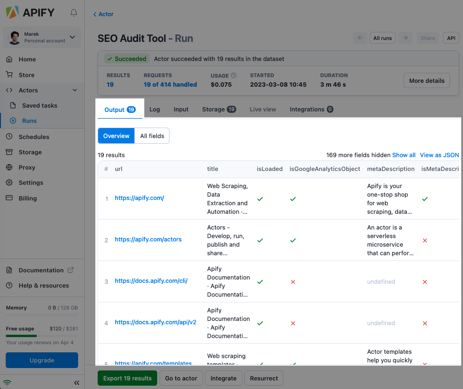
Task: Go to previous run arrow button
Action: click(360, 38)
